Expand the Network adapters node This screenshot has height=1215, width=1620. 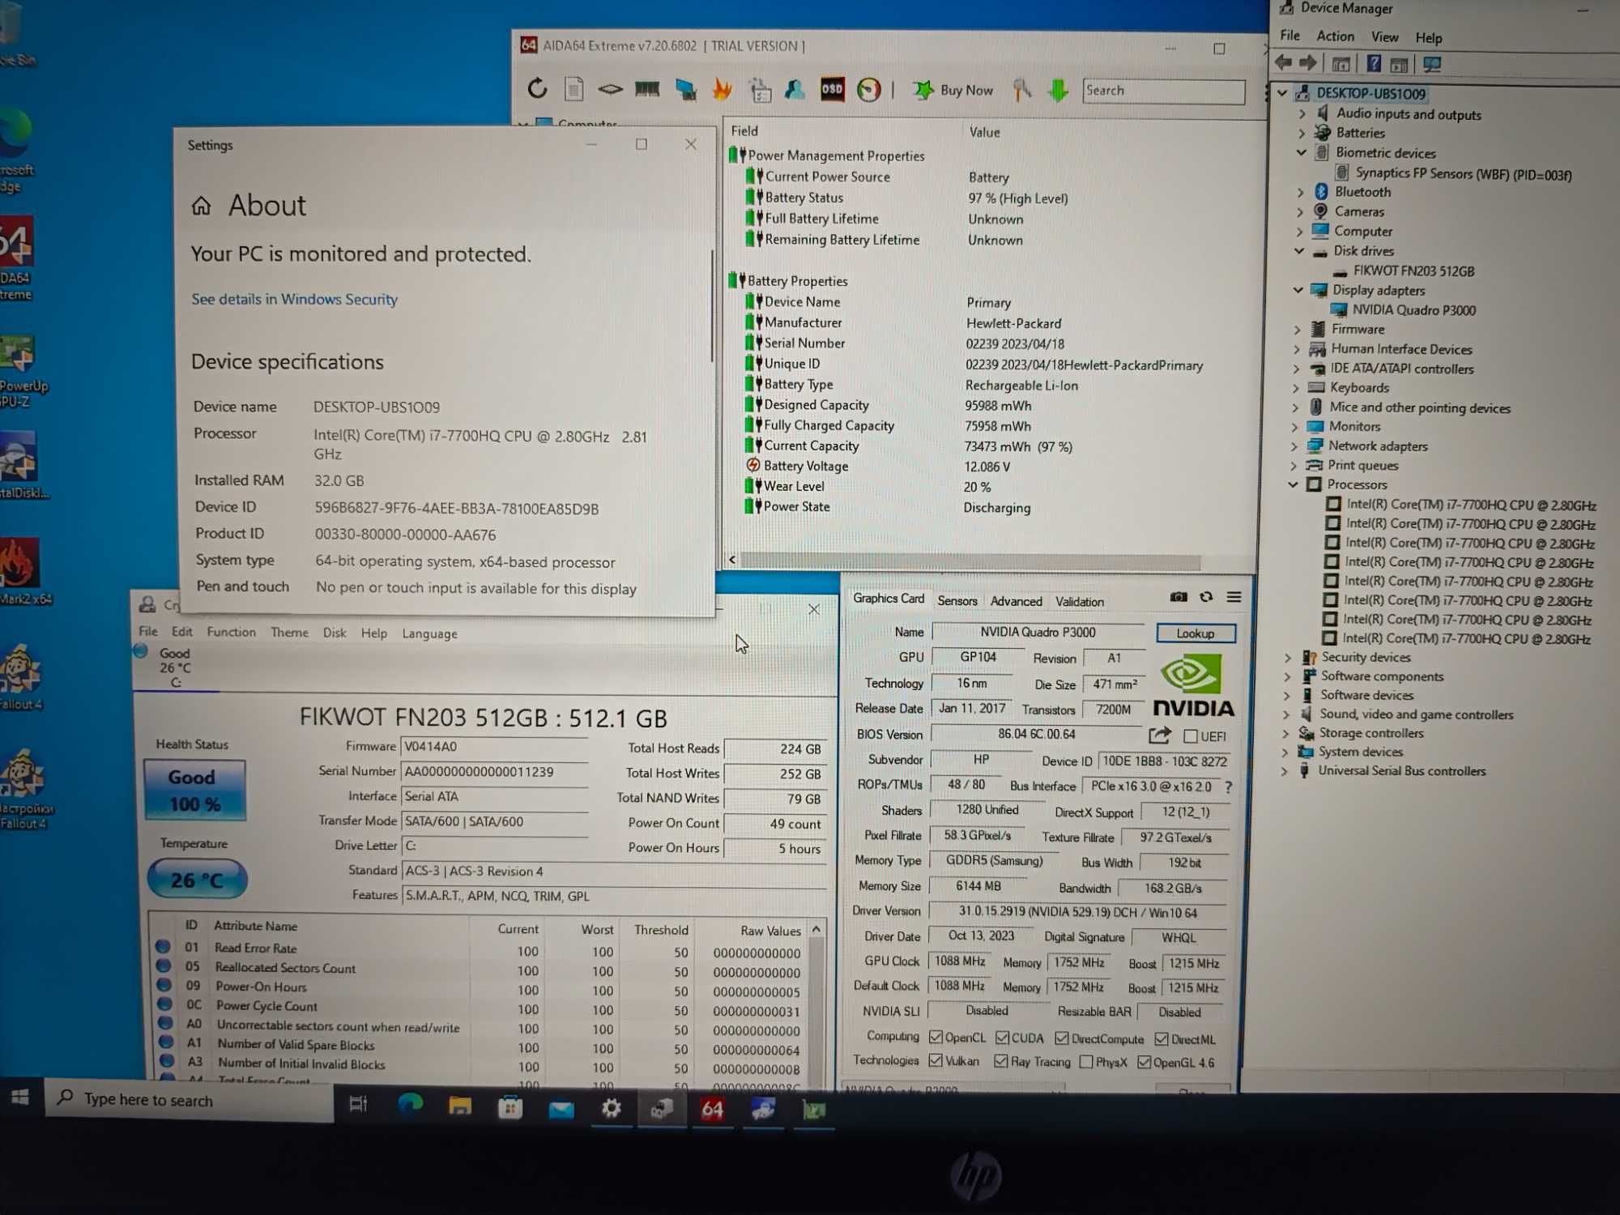1294,446
